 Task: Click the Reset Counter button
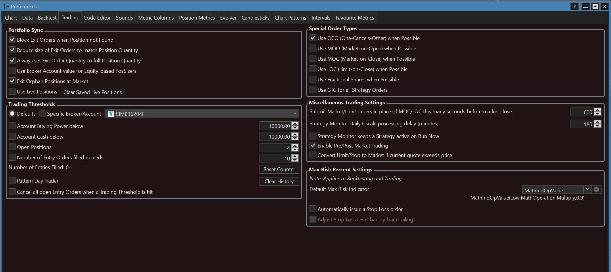pos(279,169)
